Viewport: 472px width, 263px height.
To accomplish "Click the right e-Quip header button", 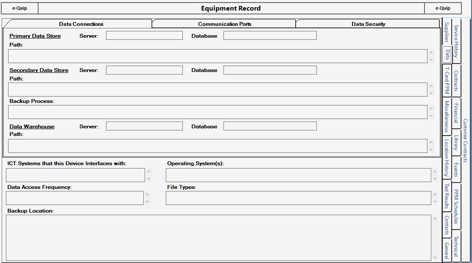I will pos(443,8).
